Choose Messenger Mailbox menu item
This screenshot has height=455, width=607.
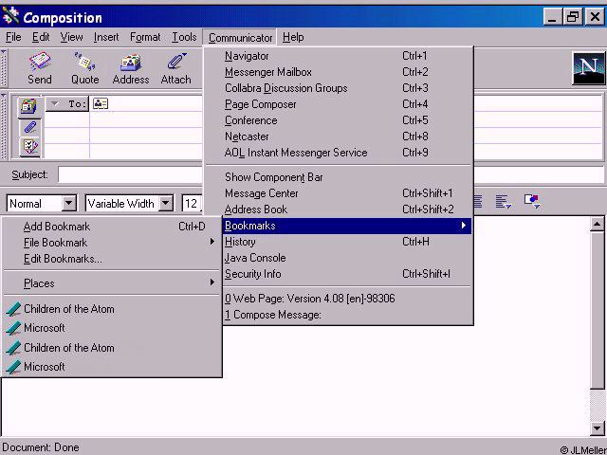click(339, 72)
